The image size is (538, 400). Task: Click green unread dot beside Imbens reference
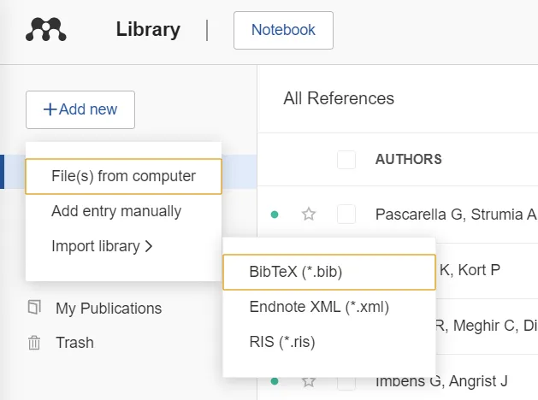[275, 380]
